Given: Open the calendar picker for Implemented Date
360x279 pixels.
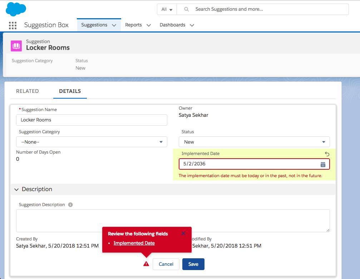Looking at the screenshot, I should [323, 164].
